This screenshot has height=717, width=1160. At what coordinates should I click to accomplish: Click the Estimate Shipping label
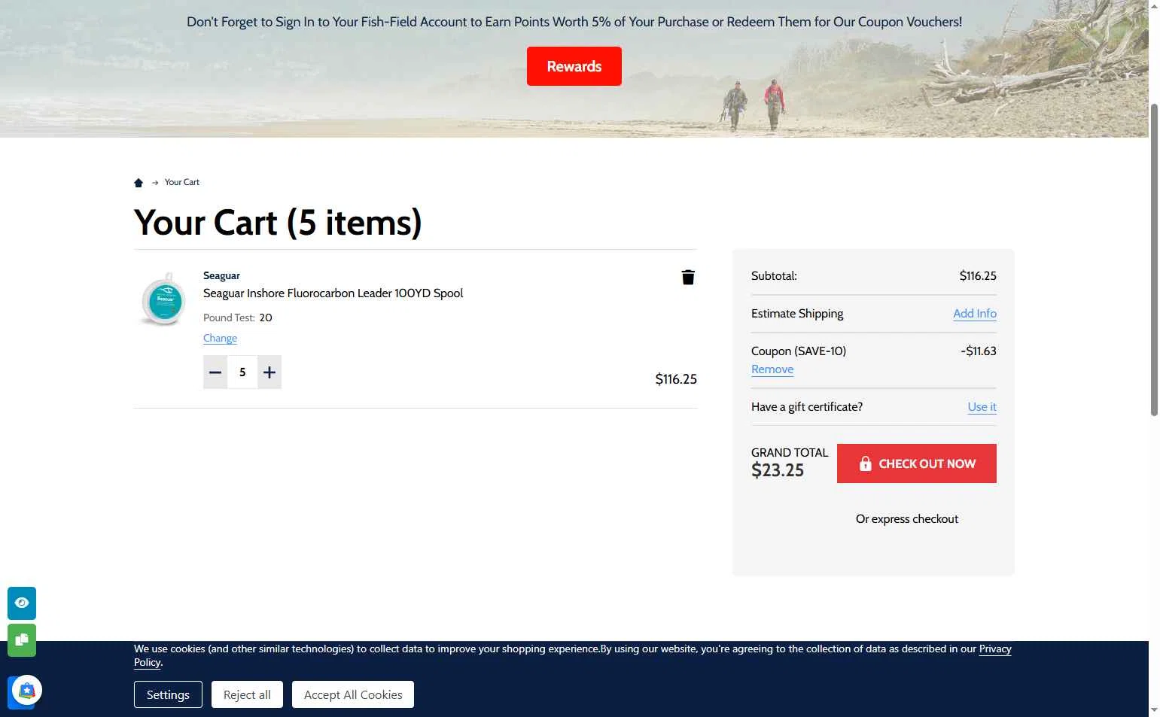797,314
